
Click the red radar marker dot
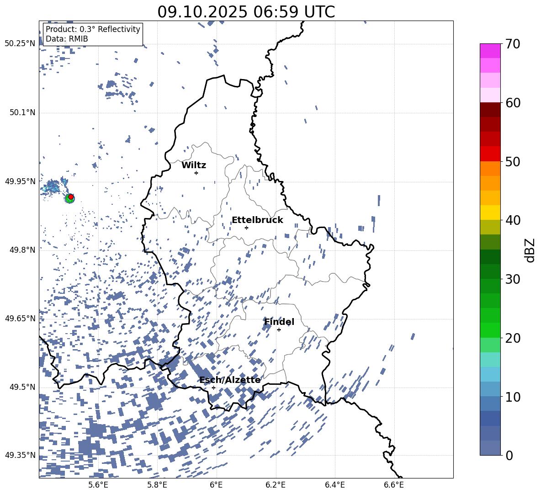pos(71,197)
